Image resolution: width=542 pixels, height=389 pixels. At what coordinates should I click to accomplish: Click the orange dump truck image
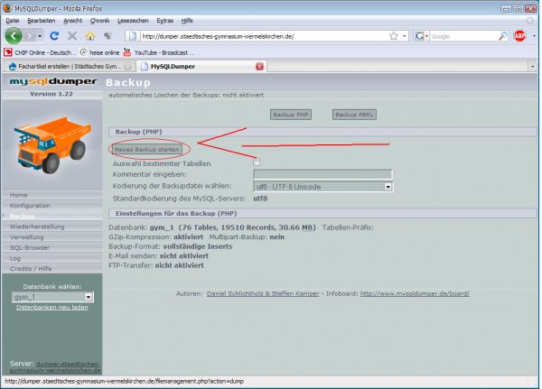(x=52, y=145)
